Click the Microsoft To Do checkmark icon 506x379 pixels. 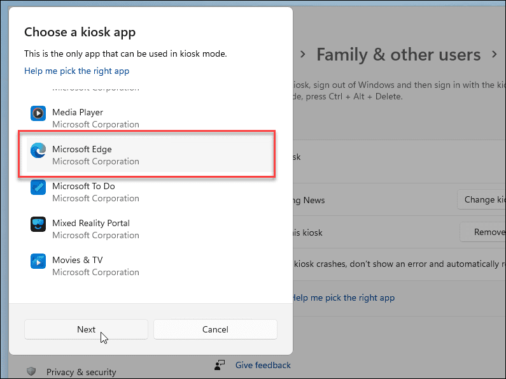tap(38, 187)
